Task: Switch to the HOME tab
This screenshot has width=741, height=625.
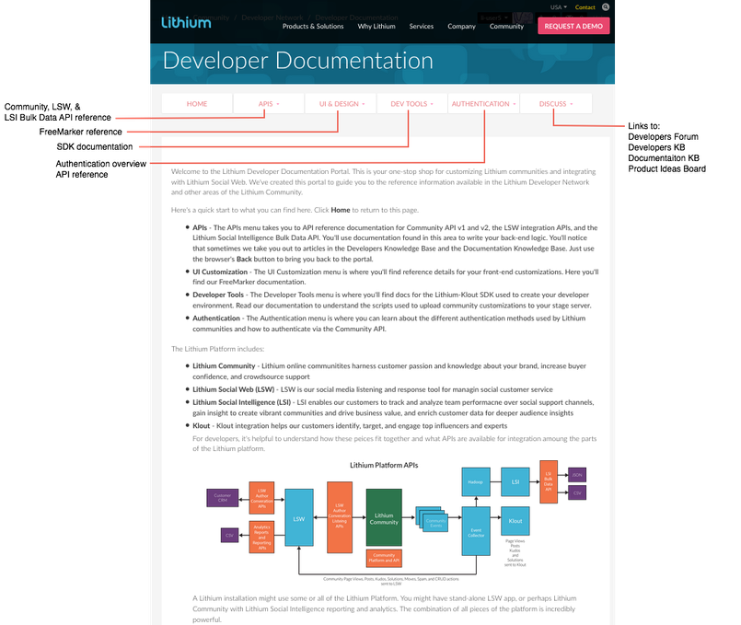Action: [x=197, y=104]
